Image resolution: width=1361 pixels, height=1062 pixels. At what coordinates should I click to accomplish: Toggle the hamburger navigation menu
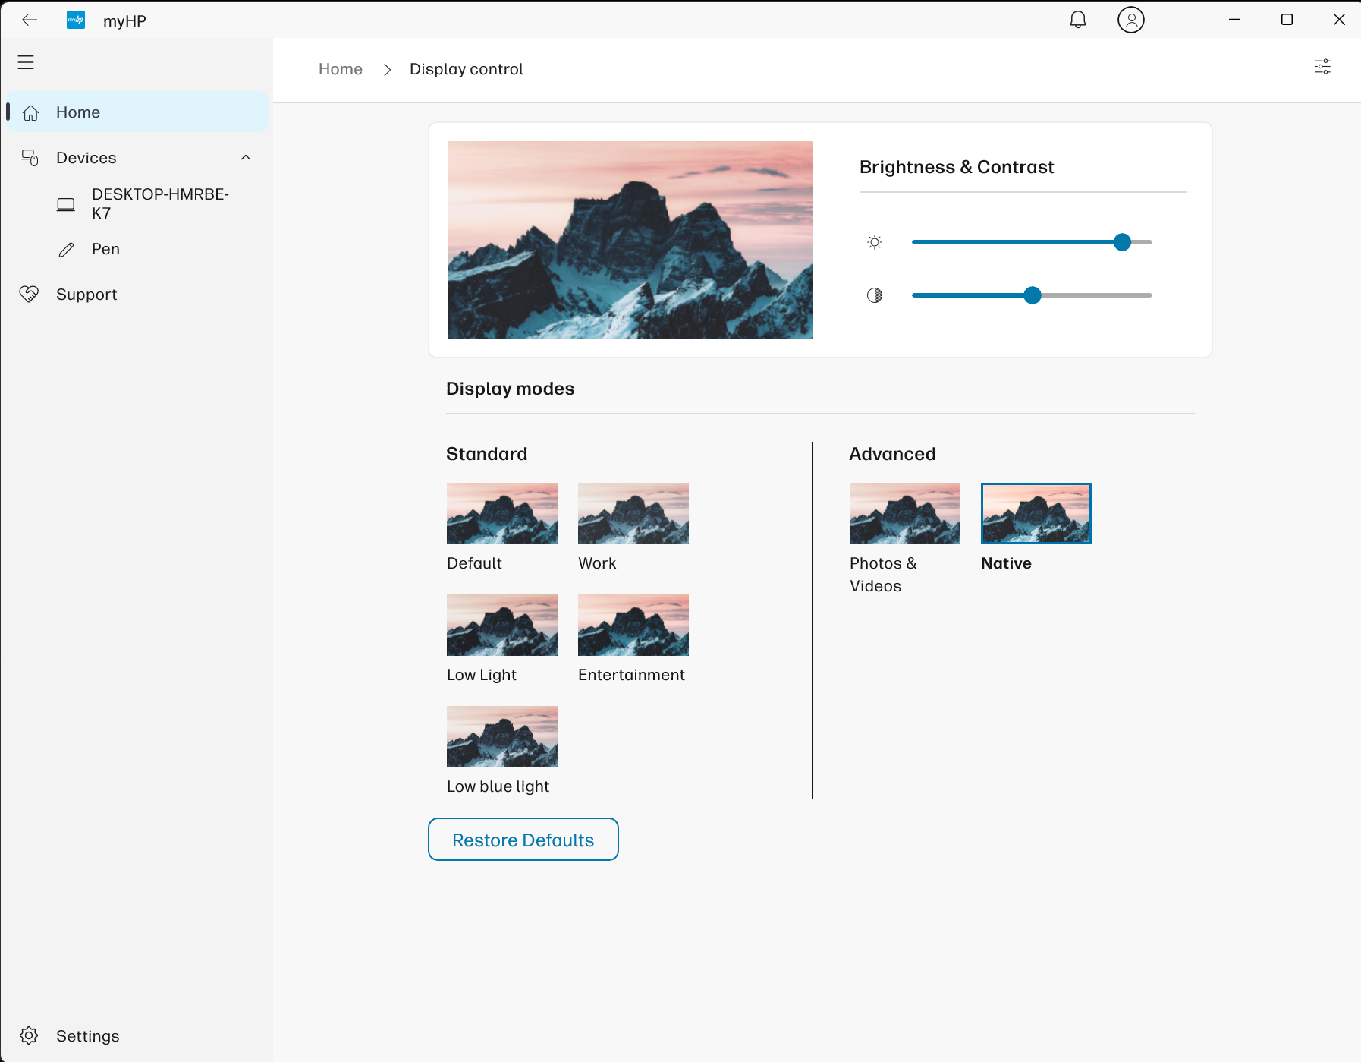[26, 62]
